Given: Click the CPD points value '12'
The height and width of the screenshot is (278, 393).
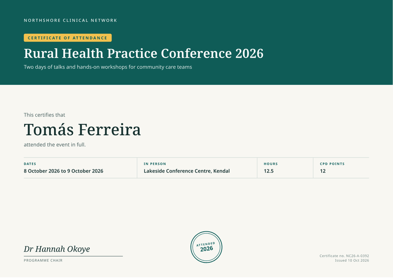Looking at the screenshot, I should coord(323,171).
